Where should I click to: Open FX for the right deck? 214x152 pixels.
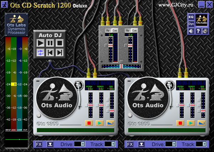[130, 145]
